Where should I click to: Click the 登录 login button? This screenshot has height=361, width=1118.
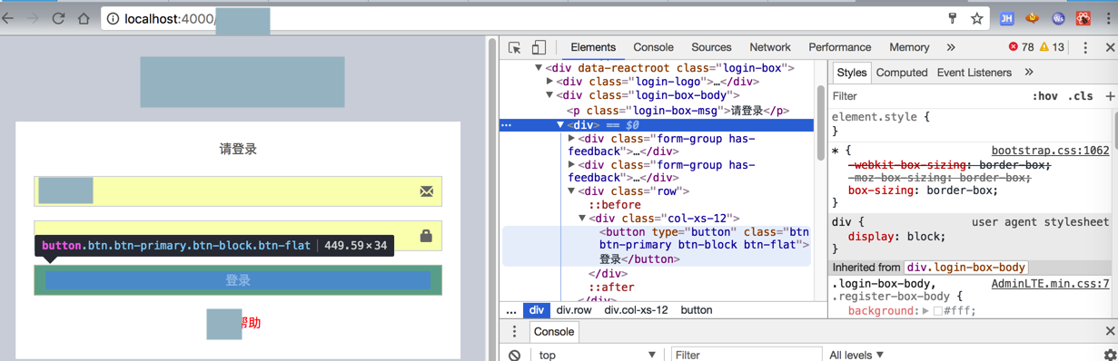238,280
